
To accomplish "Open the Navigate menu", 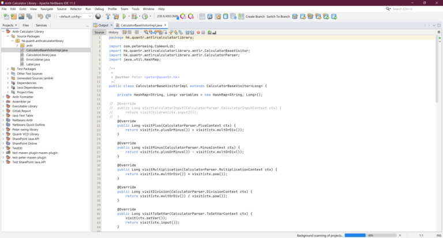I will point(47,9).
